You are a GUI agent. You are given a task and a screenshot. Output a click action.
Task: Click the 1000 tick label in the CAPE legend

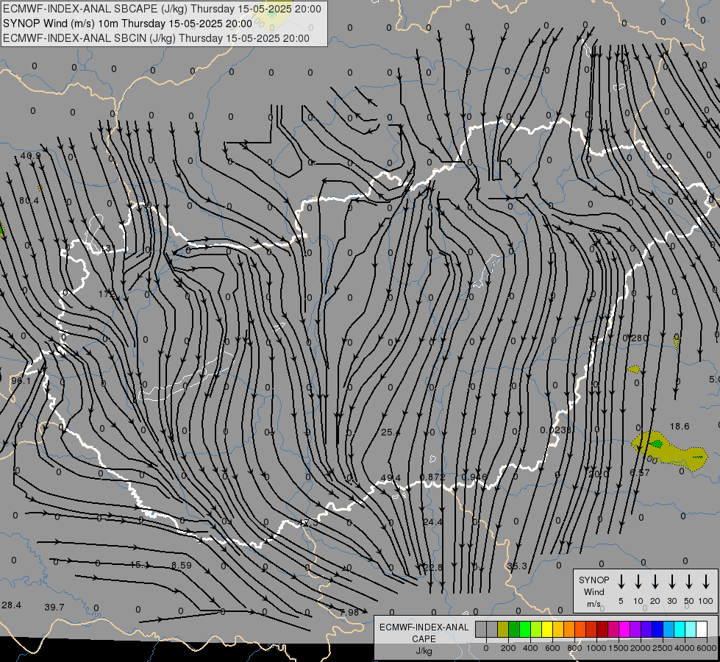coord(596,648)
